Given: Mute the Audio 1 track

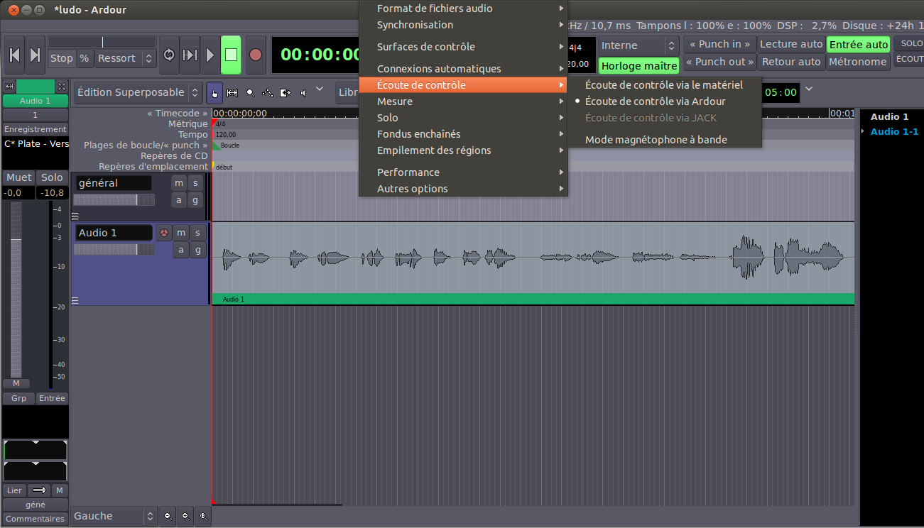Looking at the screenshot, I should tap(181, 233).
